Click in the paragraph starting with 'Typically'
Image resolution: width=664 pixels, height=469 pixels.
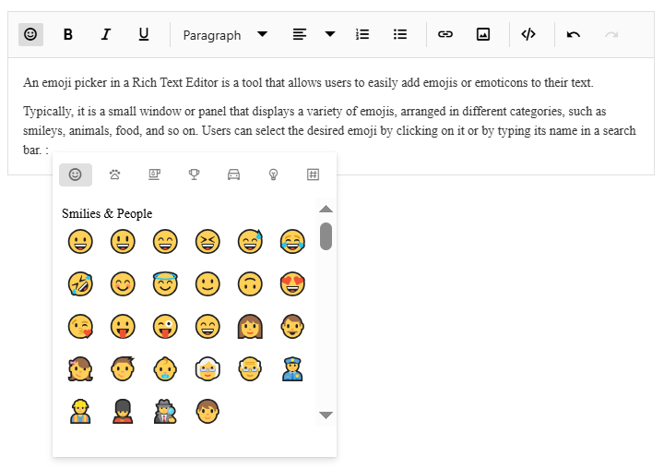[329, 130]
